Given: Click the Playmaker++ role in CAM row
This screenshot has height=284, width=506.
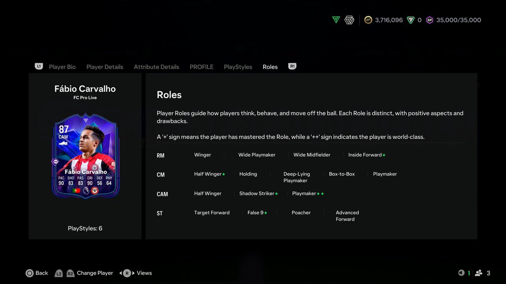Looking at the screenshot, I should (308, 194).
